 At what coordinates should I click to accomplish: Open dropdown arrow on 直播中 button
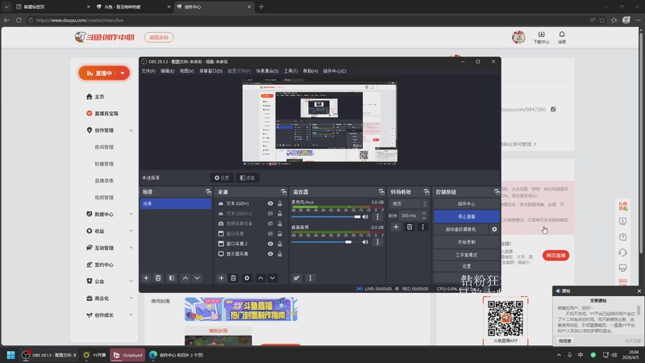coord(123,73)
